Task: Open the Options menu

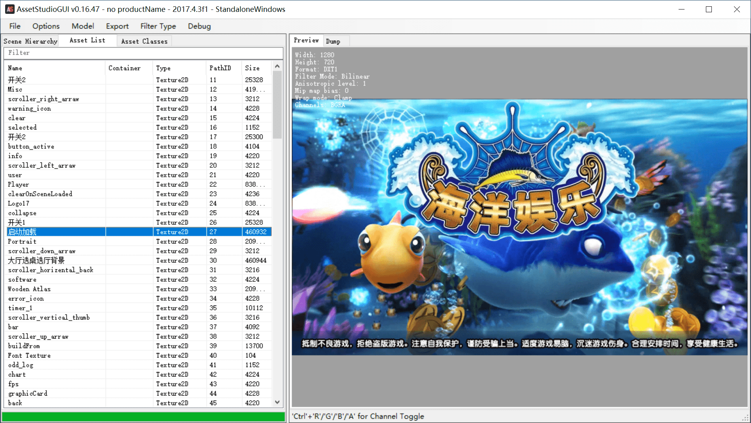Action: (46, 26)
